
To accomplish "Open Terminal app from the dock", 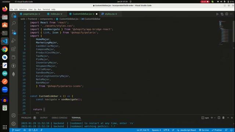I will (x=5, y=33).
